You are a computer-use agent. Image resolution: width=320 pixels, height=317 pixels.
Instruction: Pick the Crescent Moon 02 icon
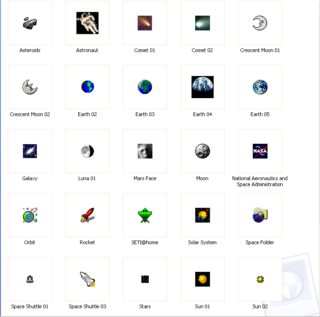click(30, 87)
